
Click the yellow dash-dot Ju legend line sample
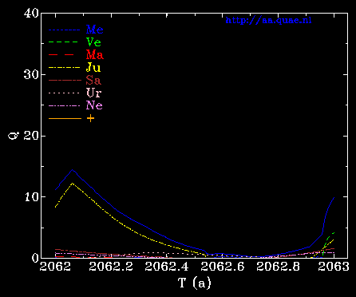tap(65, 68)
